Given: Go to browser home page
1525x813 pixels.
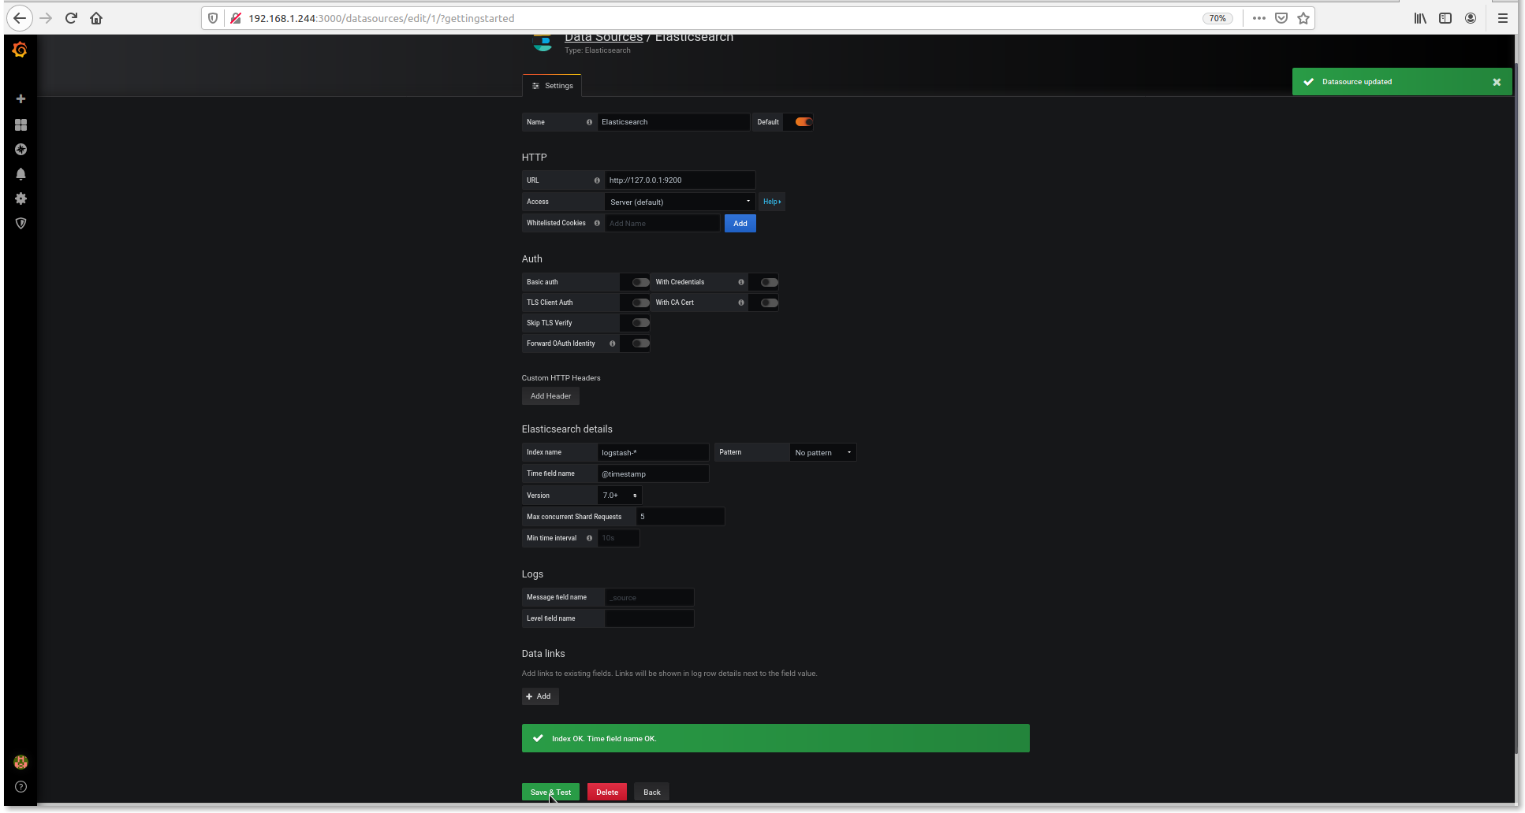Looking at the screenshot, I should point(96,18).
